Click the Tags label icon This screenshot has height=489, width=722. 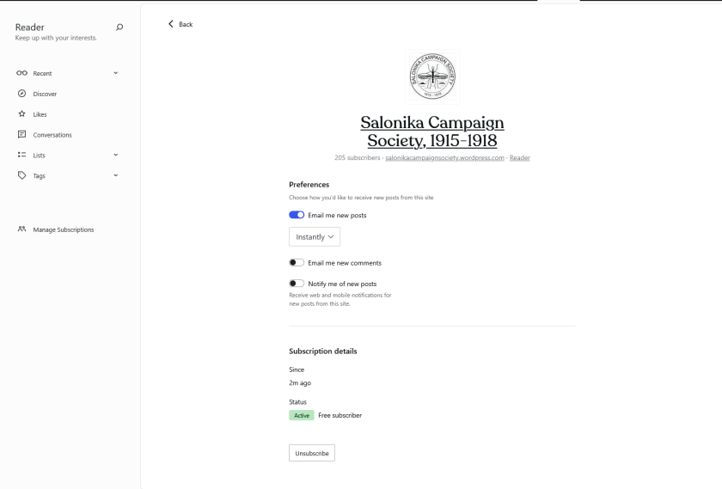(21, 175)
